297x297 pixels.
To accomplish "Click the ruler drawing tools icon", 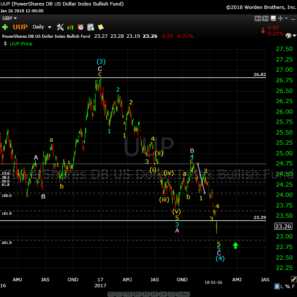I will point(294,279).
